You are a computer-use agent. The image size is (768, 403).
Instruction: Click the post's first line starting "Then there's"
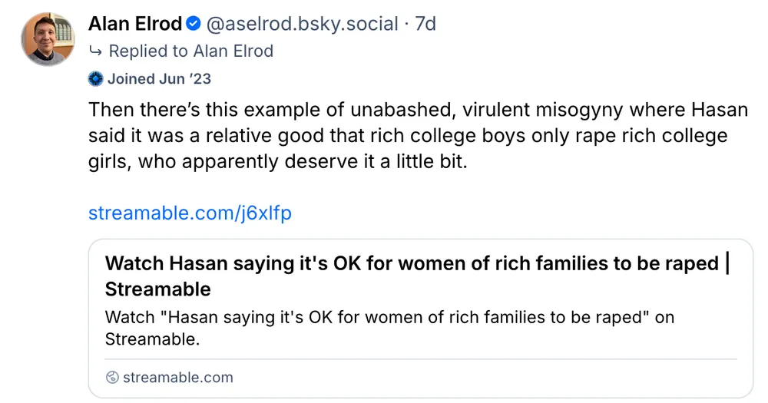click(x=418, y=110)
